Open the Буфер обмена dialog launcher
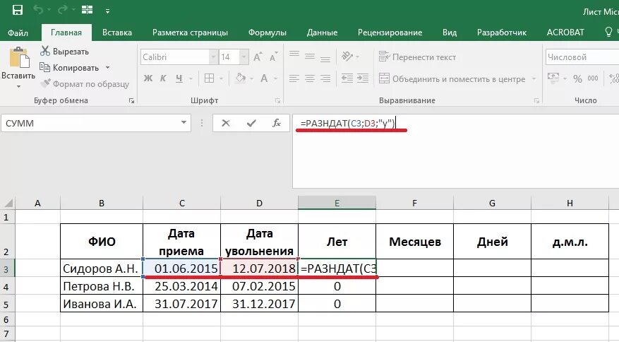Image resolution: width=619 pixels, height=342 pixels. [x=131, y=101]
